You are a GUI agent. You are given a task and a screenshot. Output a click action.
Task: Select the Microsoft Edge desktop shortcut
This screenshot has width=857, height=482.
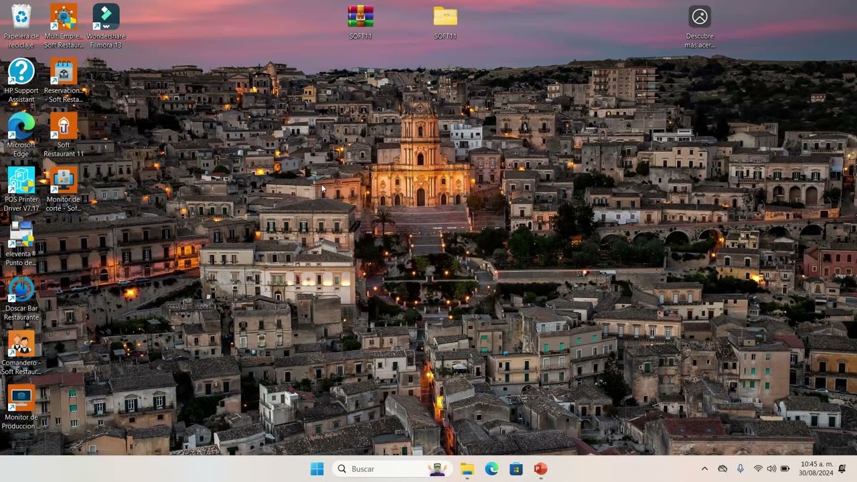click(x=21, y=135)
